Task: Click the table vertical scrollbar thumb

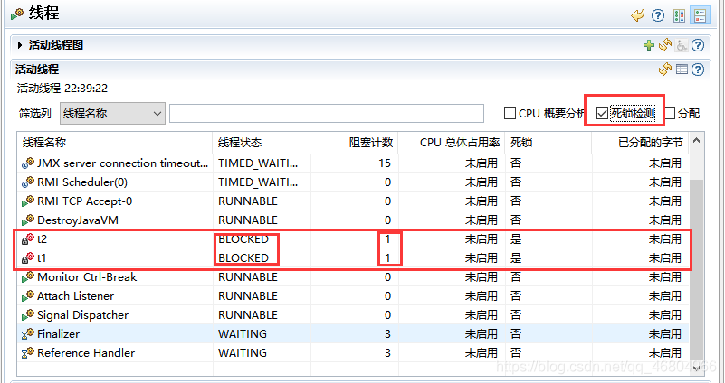Action: point(697,270)
